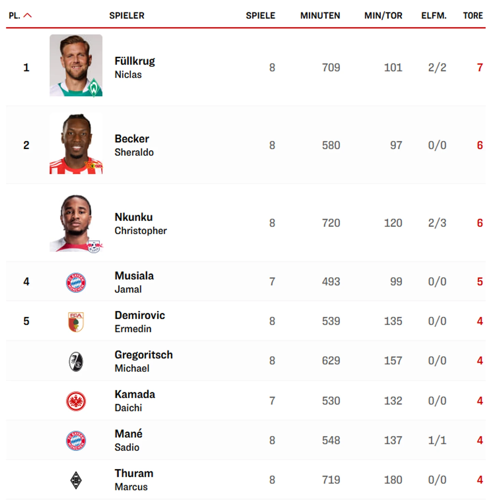
Task: Click the FC Augsburg crest next to Demirovic
Action: [x=76, y=322]
